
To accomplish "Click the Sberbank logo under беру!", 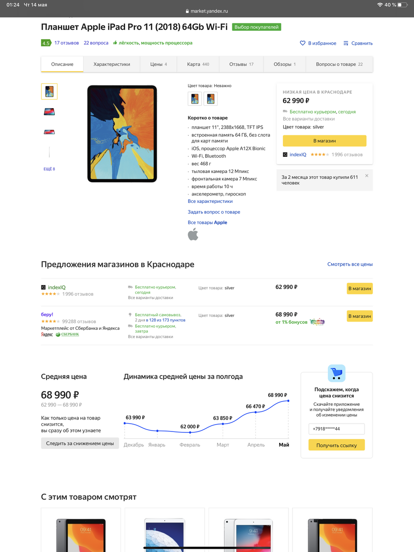I will click(x=67, y=334).
